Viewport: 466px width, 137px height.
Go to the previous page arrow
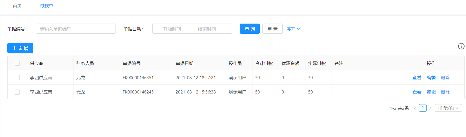pos(415,108)
